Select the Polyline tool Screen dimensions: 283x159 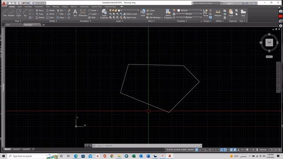point(11,13)
